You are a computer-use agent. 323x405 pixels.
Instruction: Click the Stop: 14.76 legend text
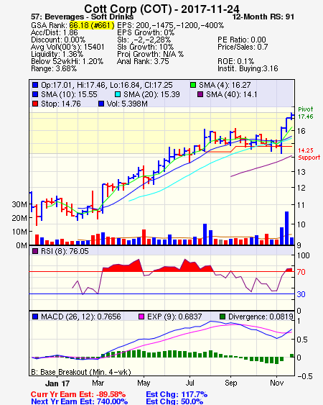[x=61, y=104]
